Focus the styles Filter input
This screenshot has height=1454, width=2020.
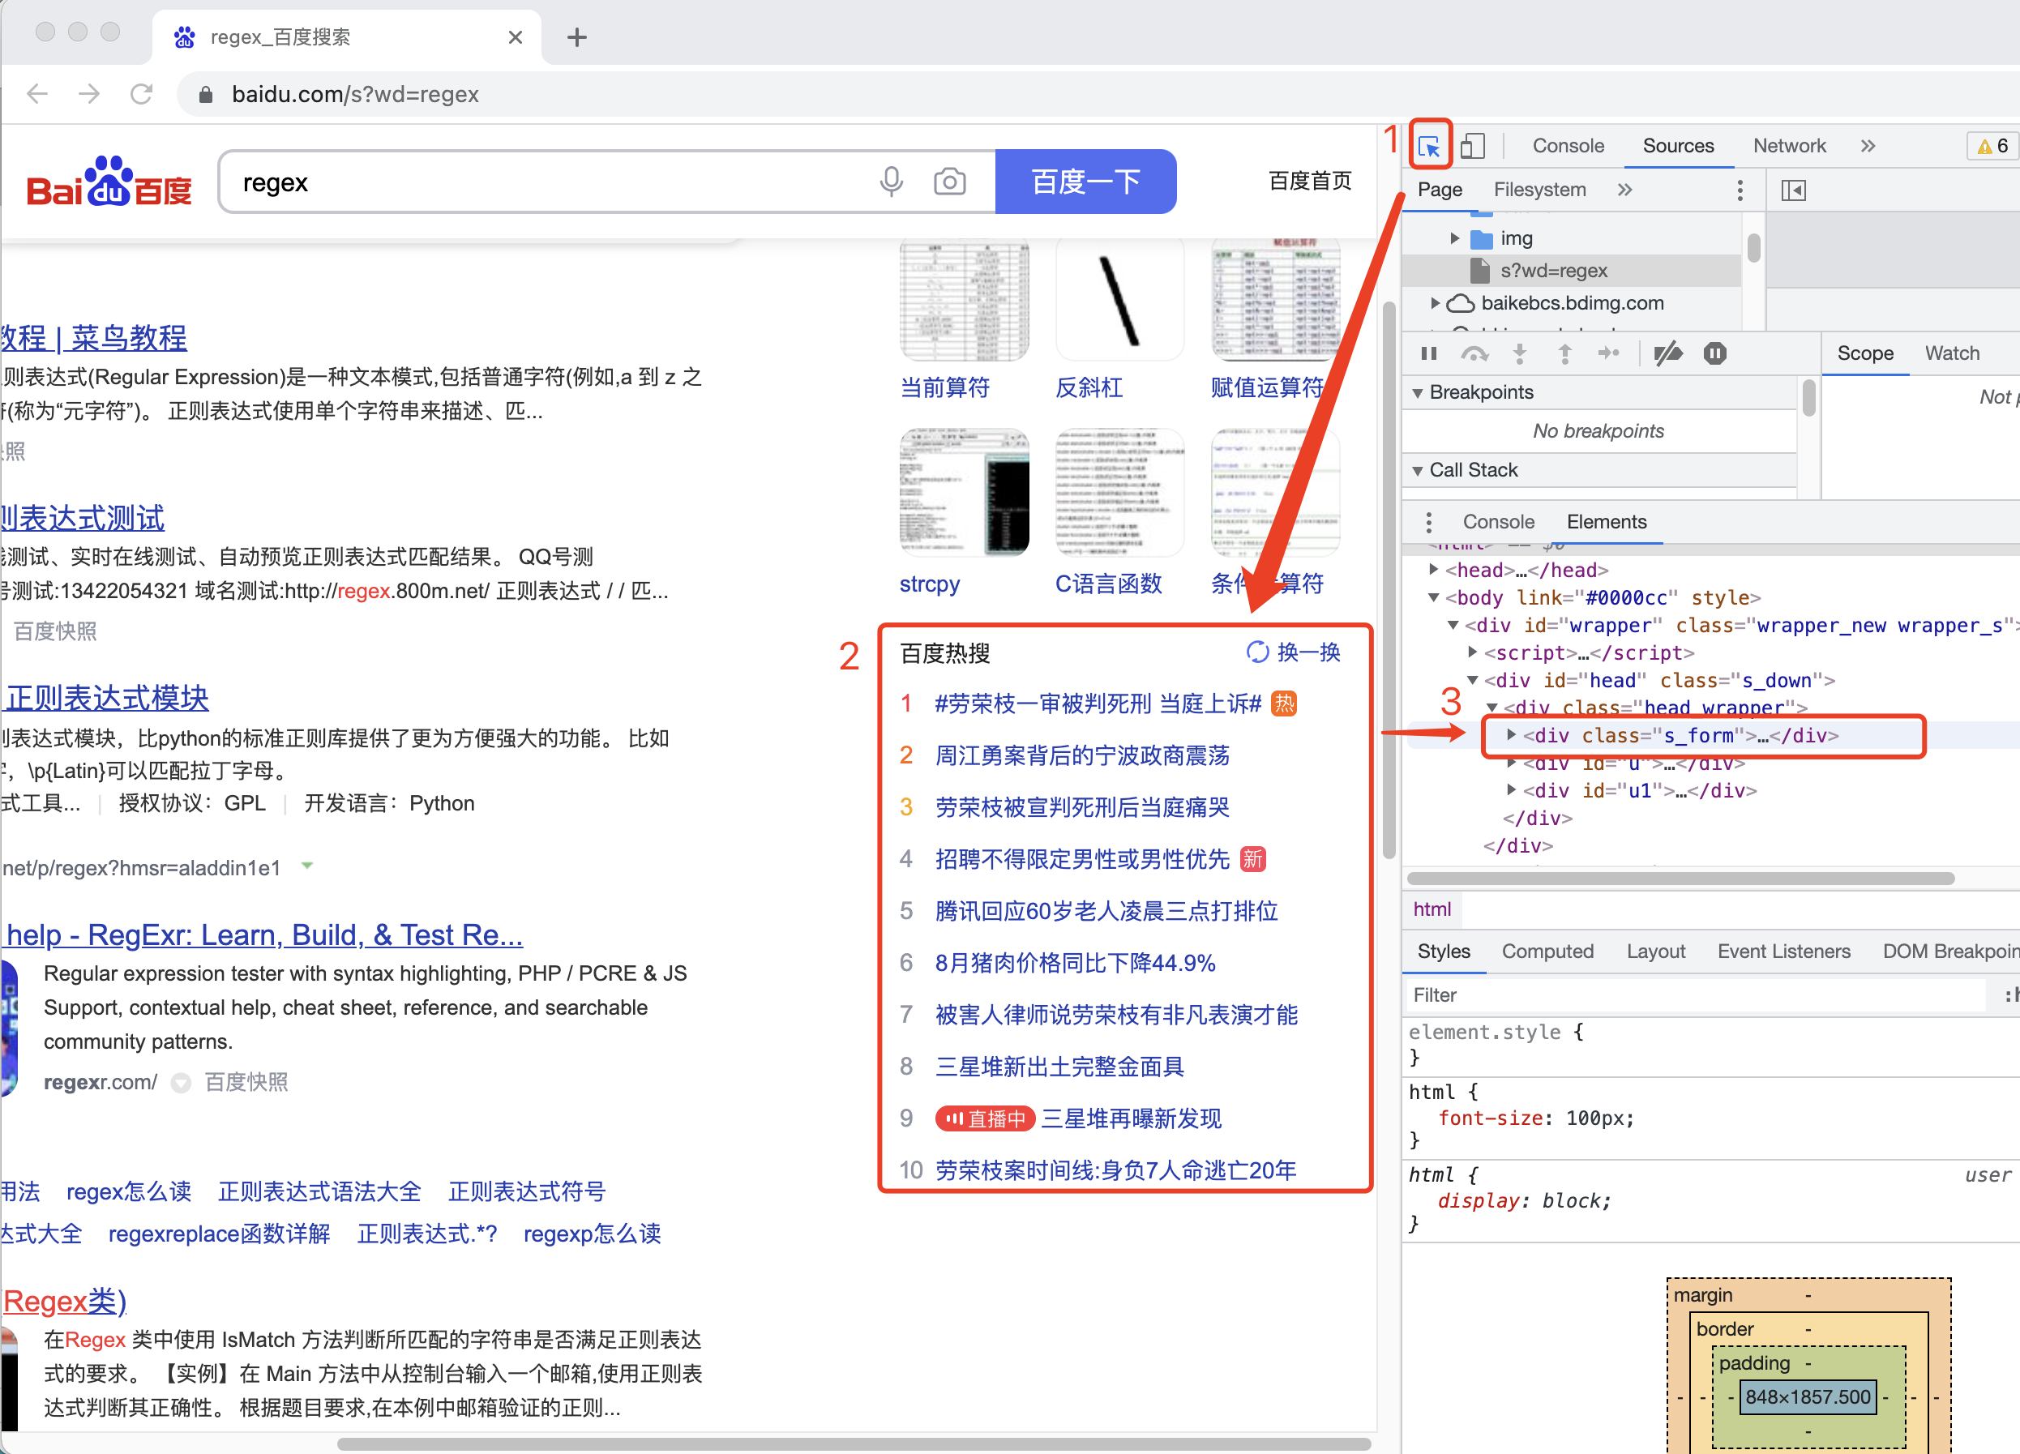1696,995
